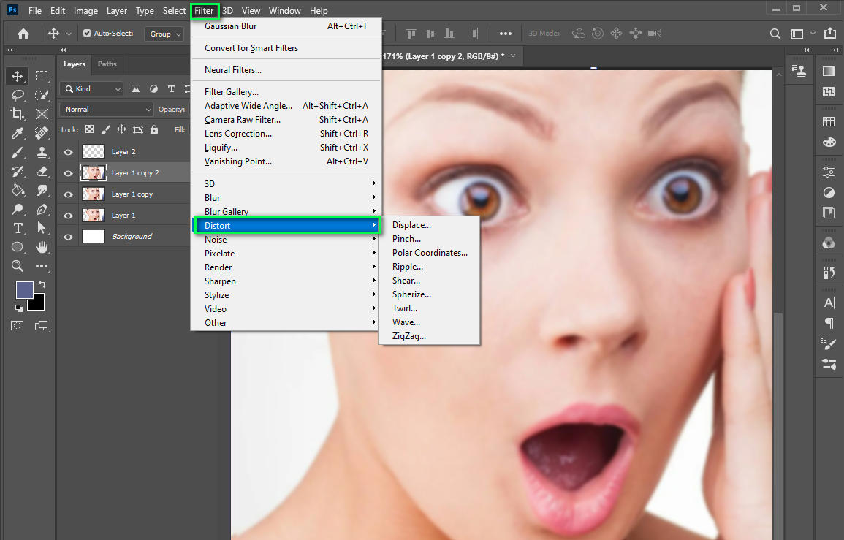Open the layer filter Kind dropdown
Image resolution: width=844 pixels, height=540 pixels.
tap(91, 88)
